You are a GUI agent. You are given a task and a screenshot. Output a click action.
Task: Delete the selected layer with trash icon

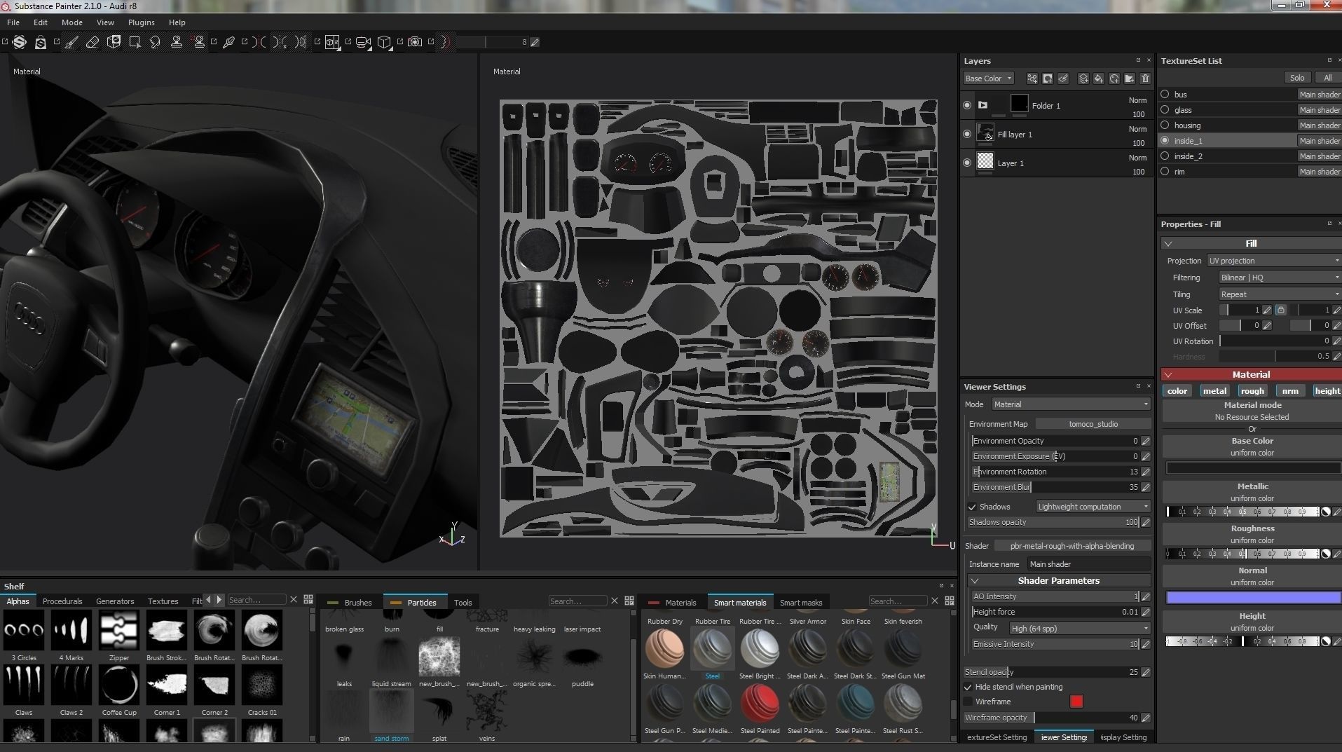click(1145, 78)
